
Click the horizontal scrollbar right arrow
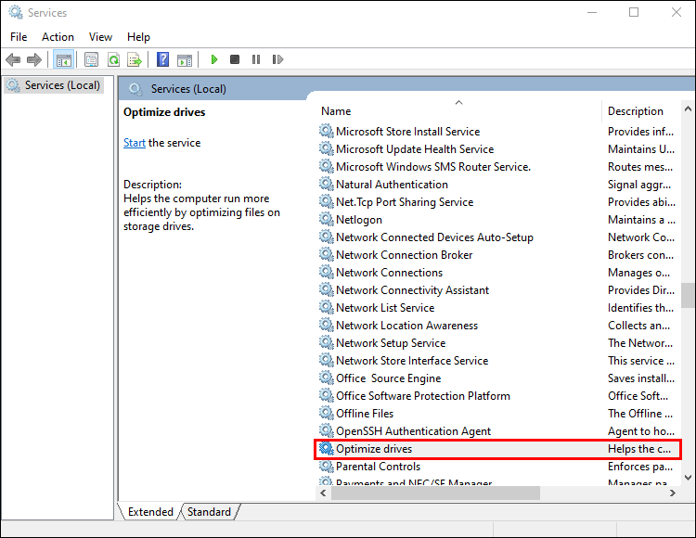[x=672, y=493]
